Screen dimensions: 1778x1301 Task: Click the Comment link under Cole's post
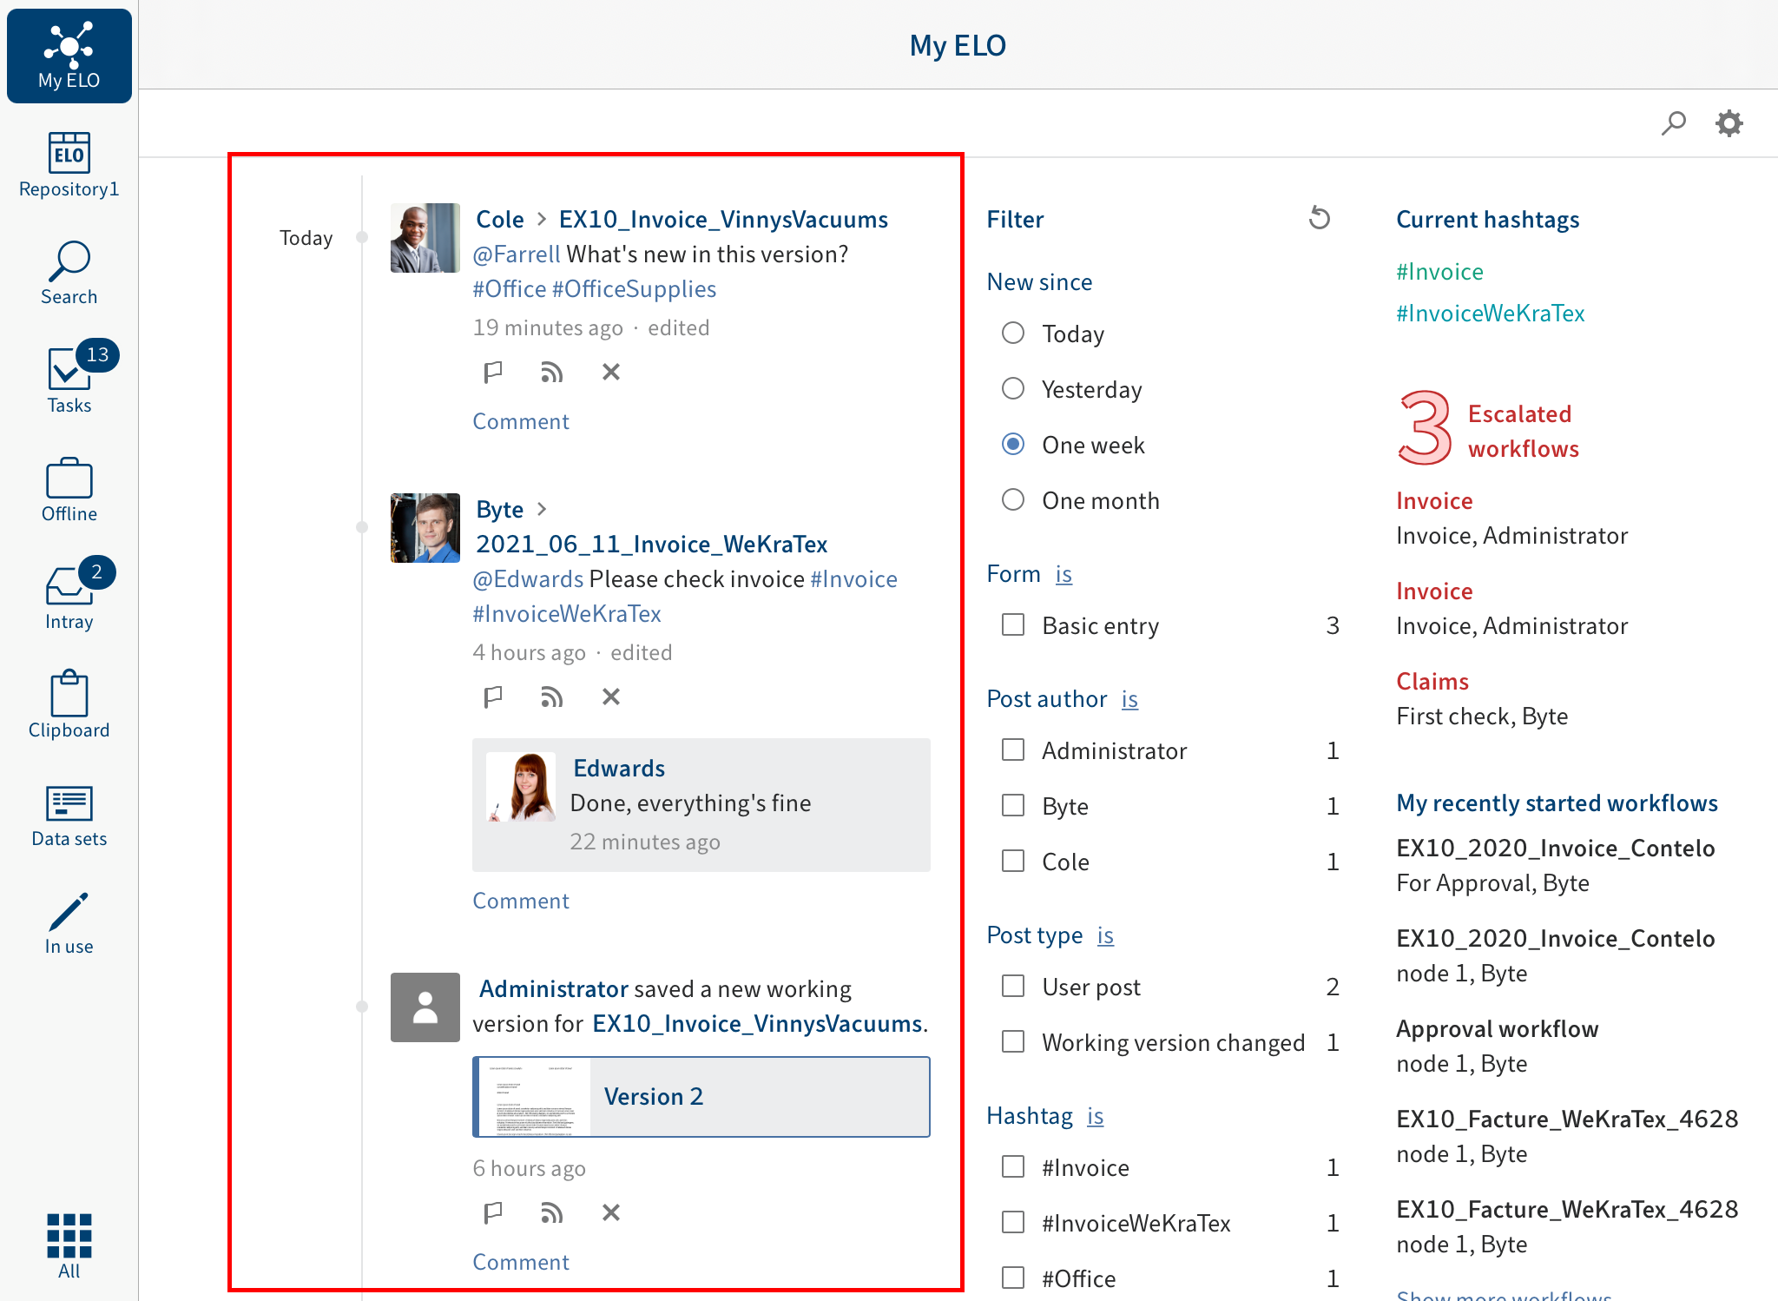[x=521, y=422]
